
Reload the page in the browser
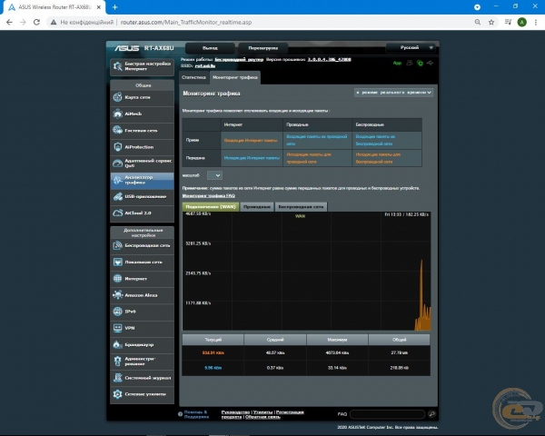(36, 22)
